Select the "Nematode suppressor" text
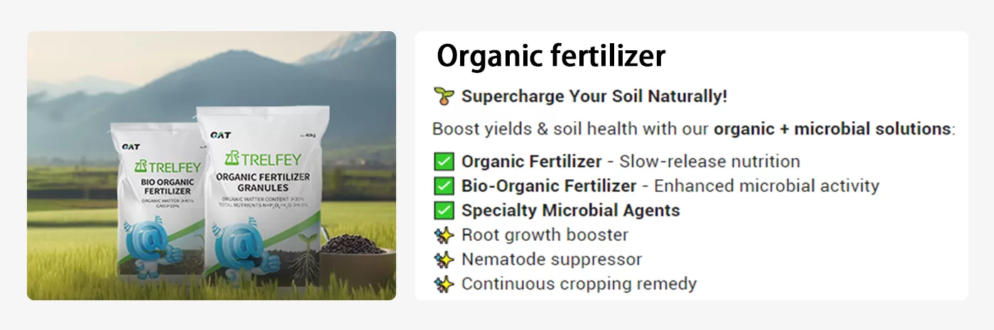Viewport: 994px width, 330px height. (x=552, y=260)
